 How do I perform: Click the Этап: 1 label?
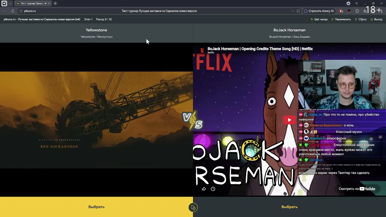click(88, 19)
